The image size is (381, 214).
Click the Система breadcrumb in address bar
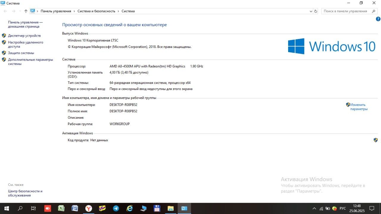(128, 11)
